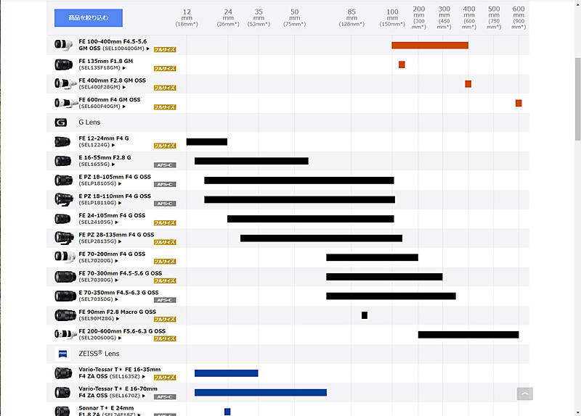Open the FE 90mm F2.8 Macro G OSS link

click(118, 315)
